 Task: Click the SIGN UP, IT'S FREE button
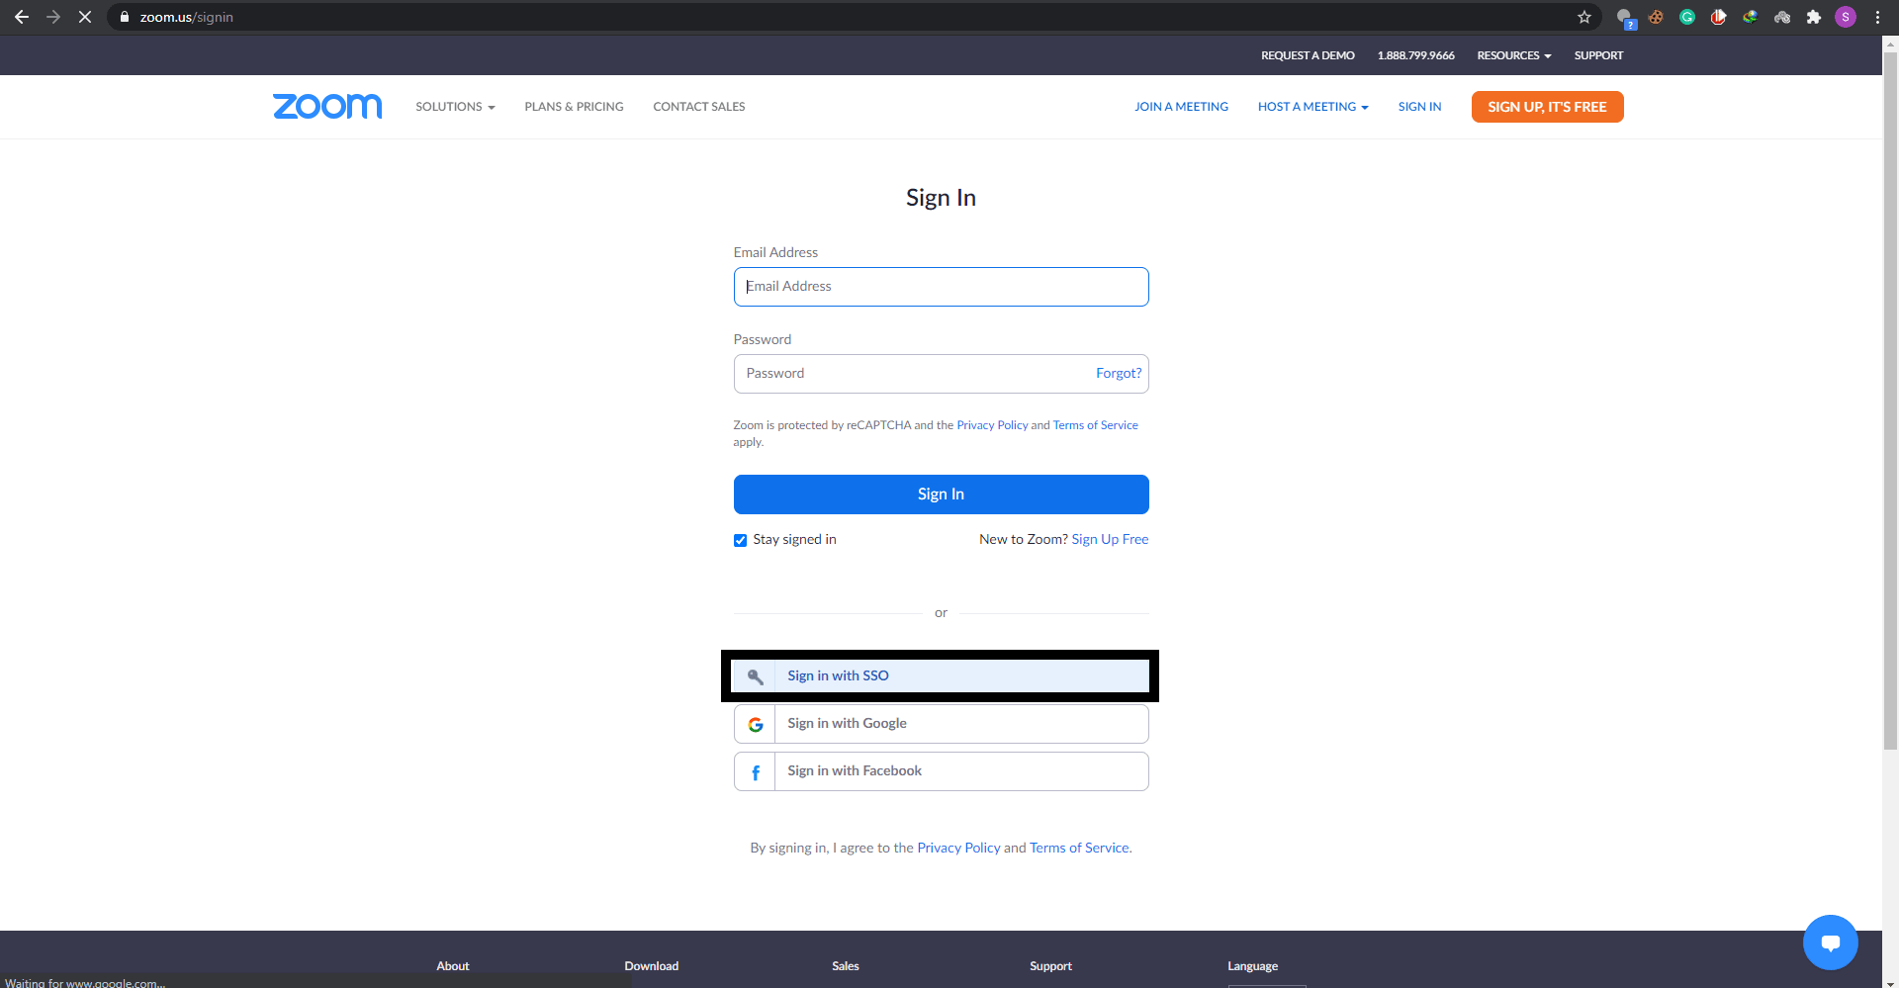1546,107
